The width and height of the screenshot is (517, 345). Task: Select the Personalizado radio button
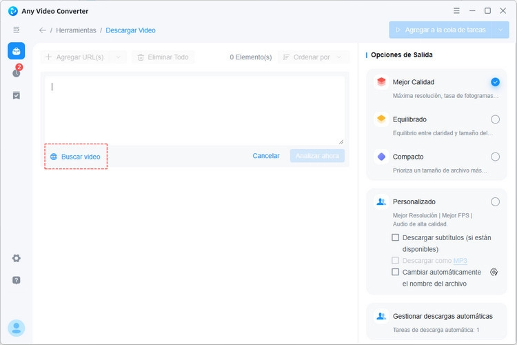[495, 201]
